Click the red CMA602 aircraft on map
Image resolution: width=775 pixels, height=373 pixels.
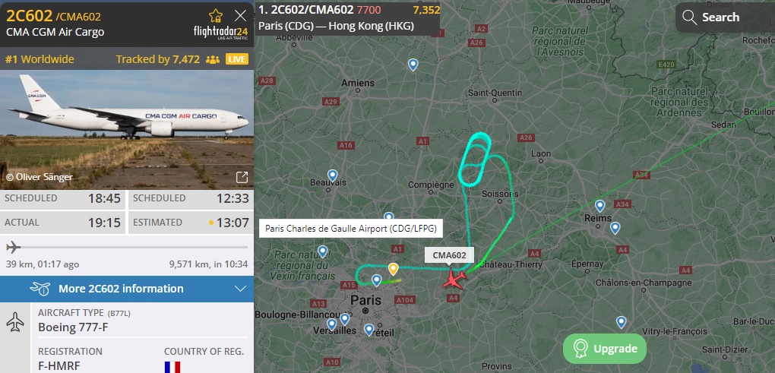pos(454,280)
